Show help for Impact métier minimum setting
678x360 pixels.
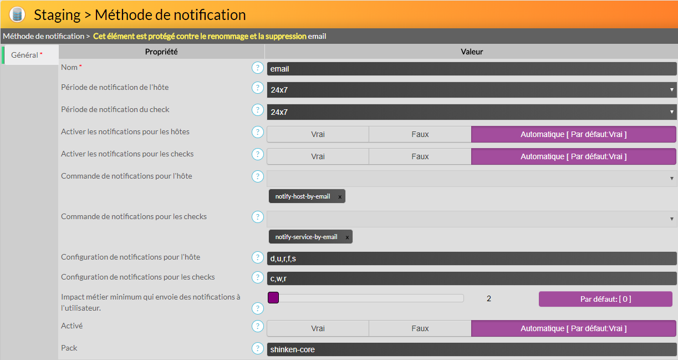tap(257, 308)
